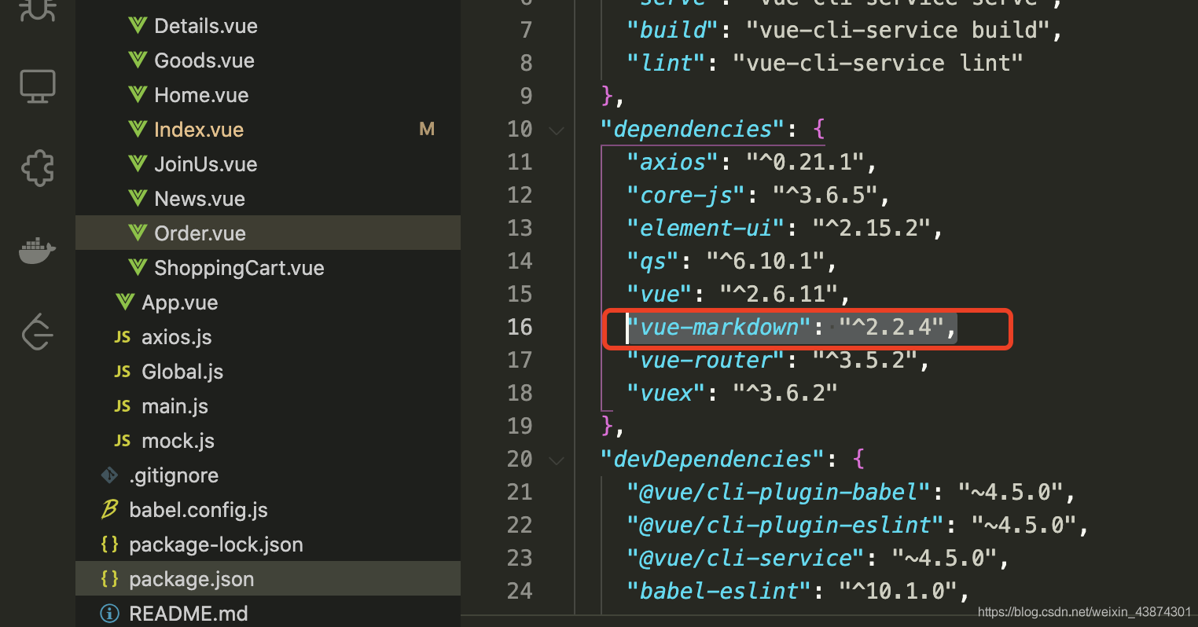
Task: Collapse the devDependencies block fold arrow
Action: pyautogui.click(x=557, y=460)
